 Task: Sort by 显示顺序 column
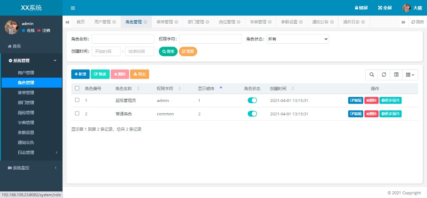(211, 89)
